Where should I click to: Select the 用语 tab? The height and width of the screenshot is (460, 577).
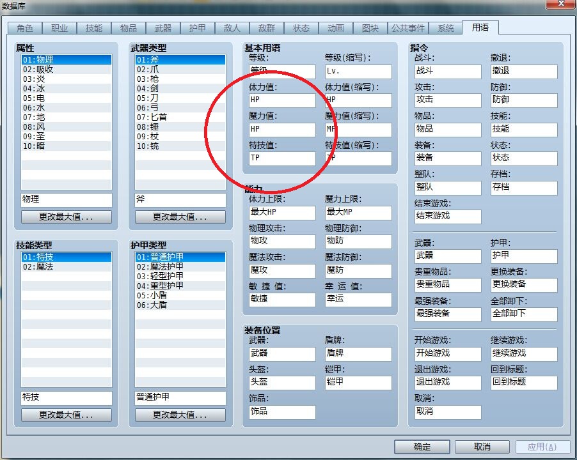click(480, 27)
